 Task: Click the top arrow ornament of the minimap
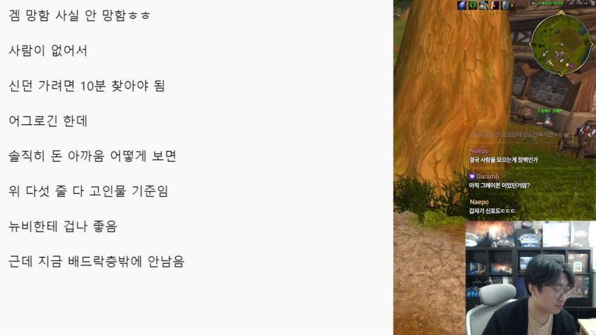click(561, 13)
